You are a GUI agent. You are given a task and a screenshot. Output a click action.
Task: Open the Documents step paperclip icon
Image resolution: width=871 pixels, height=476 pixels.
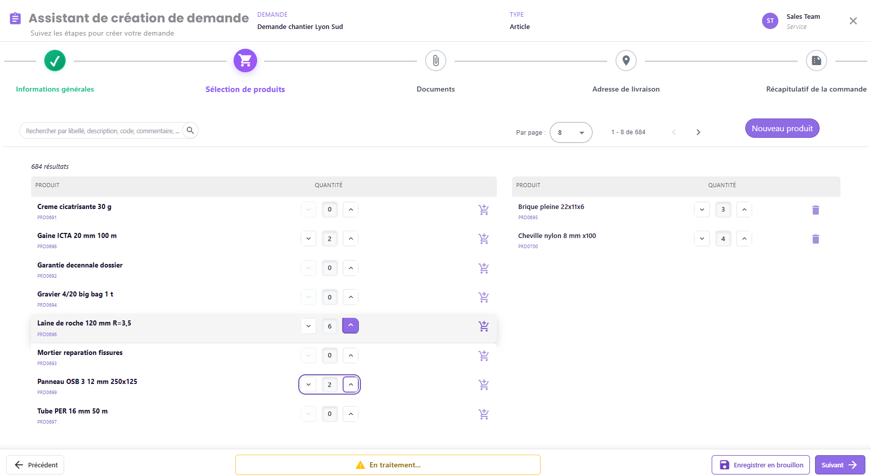436,61
